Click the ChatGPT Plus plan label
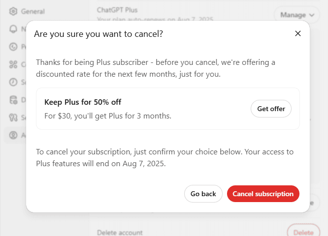This screenshot has height=236, width=328. click(x=117, y=10)
